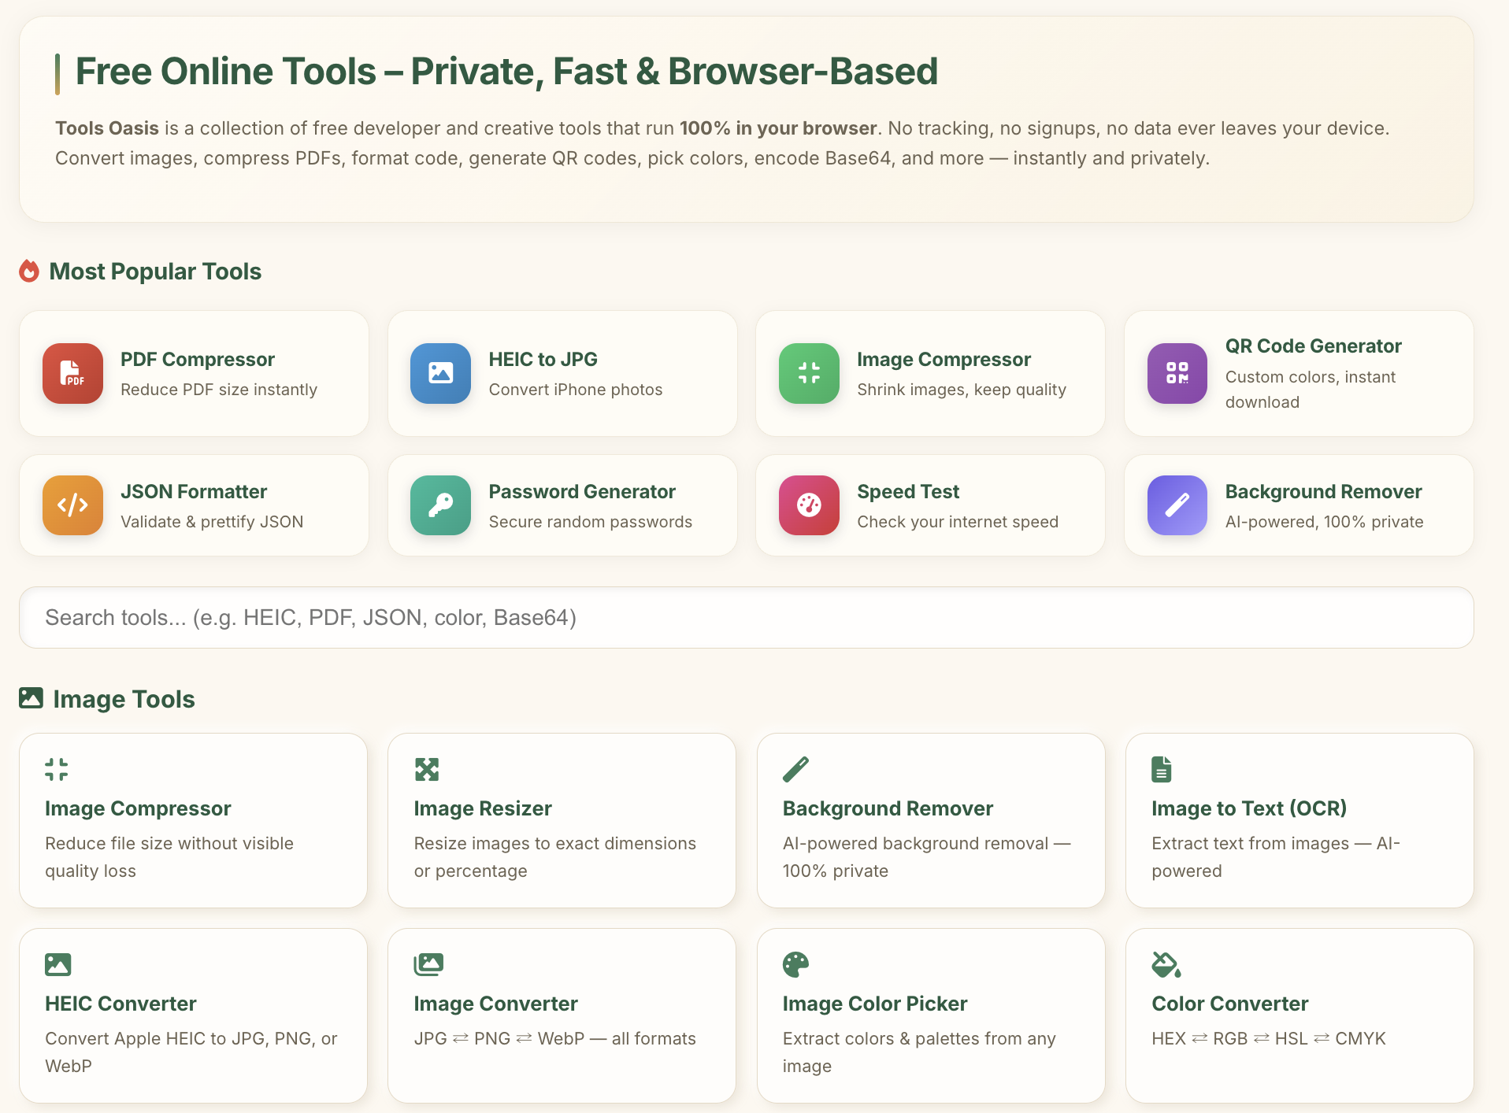Viewport: 1509px width, 1113px height.
Task: Click 'Reduce file size without visible quality loss'
Action: (169, 857)
